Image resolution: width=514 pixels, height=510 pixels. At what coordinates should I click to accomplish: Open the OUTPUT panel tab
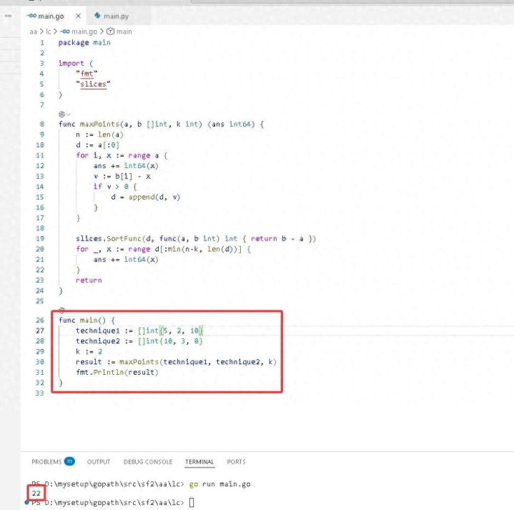(99, 462)
